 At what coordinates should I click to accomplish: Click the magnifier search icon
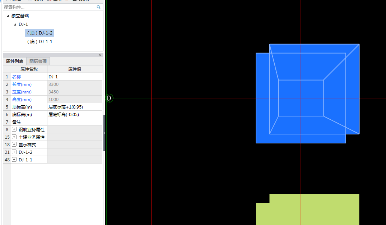tap(98, 7)
